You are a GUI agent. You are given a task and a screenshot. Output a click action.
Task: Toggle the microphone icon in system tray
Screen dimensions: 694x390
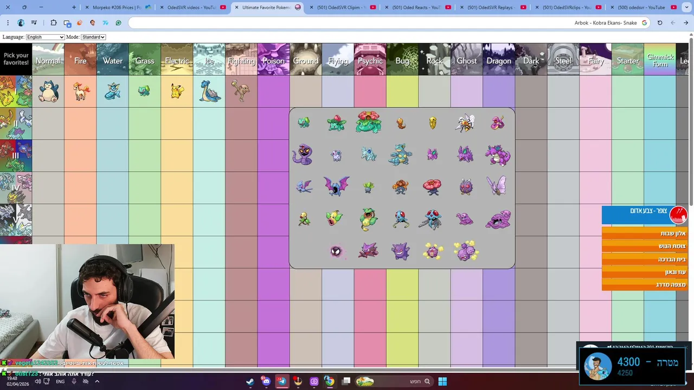pos(74,381)
